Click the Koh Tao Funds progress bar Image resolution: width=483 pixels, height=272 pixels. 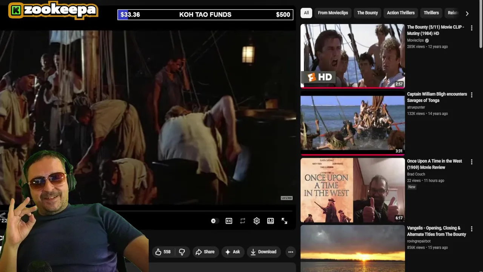tap(205, 15)
